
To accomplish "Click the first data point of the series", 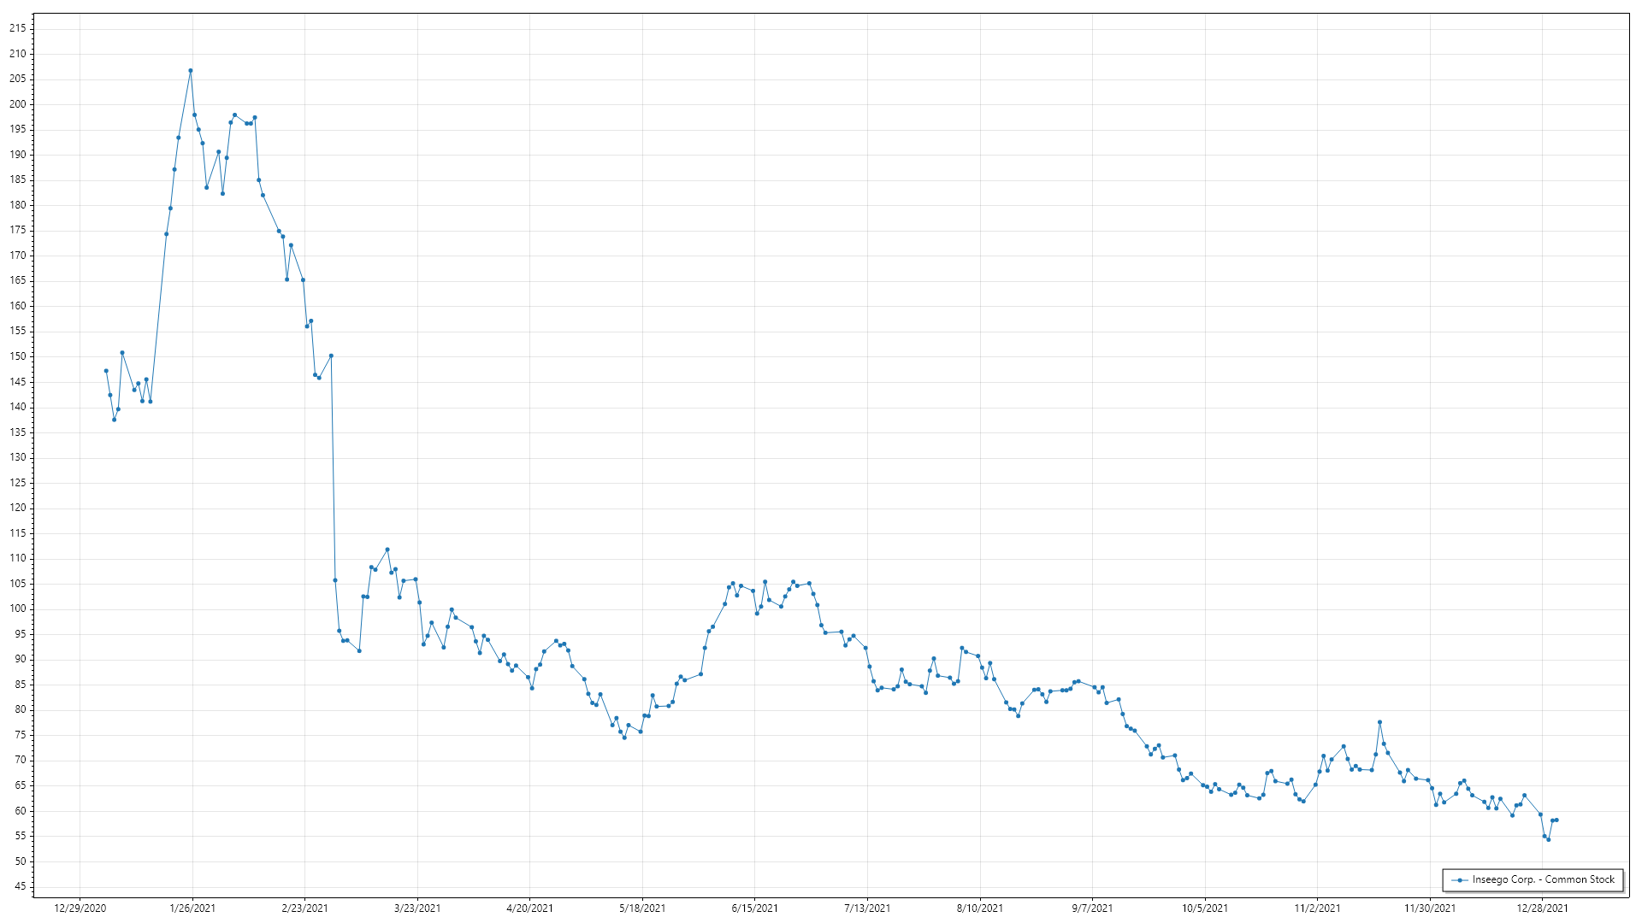I will click(x=106, y=371).
